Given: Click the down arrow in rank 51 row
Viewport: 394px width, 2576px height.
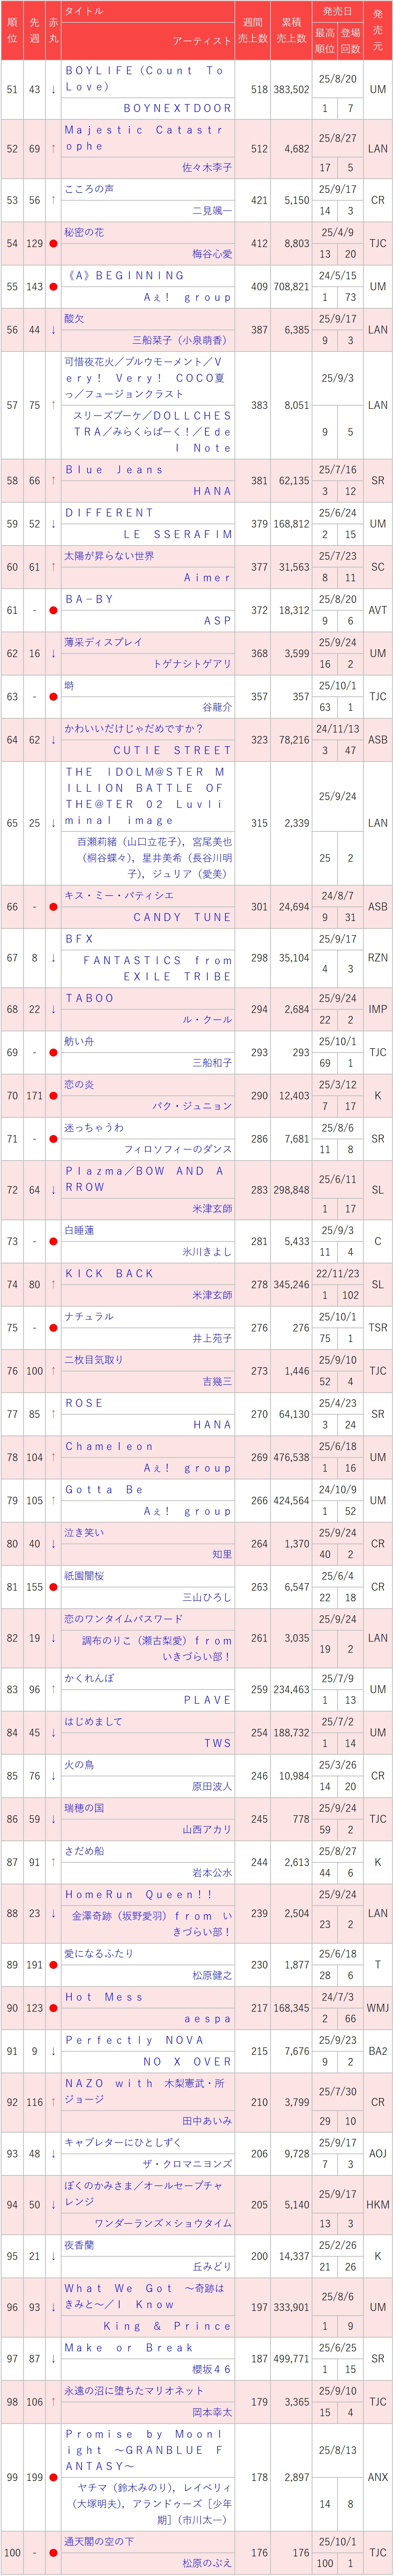Looking at the screenshot, I should click(53, 89).
